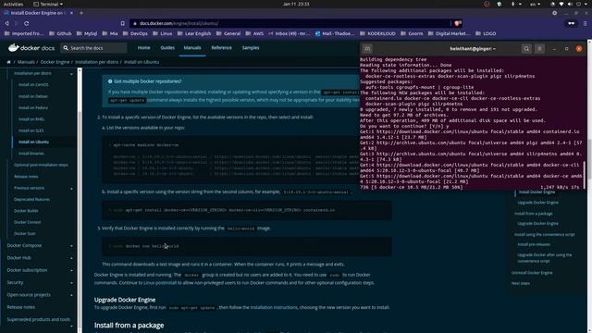Click the terminal search magnifier icon
Screen dimensions: 592x333
pyautogui.click(x=526, y=49)
